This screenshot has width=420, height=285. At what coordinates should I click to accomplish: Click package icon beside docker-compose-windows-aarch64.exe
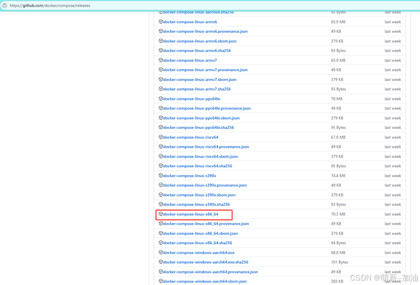click(x=161, y=253)
